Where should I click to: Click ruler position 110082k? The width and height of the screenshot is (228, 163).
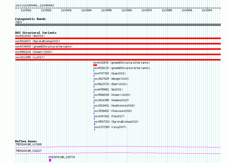[x=46, y=10]
